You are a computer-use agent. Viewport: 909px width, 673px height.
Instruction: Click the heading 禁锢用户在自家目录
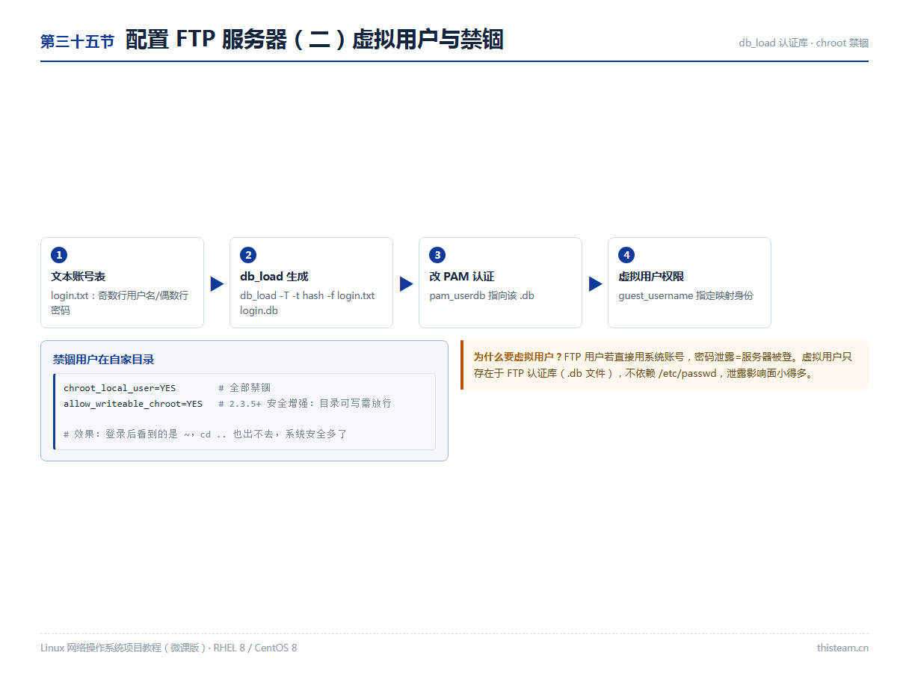pyautogui.click(x=103, y=360)
